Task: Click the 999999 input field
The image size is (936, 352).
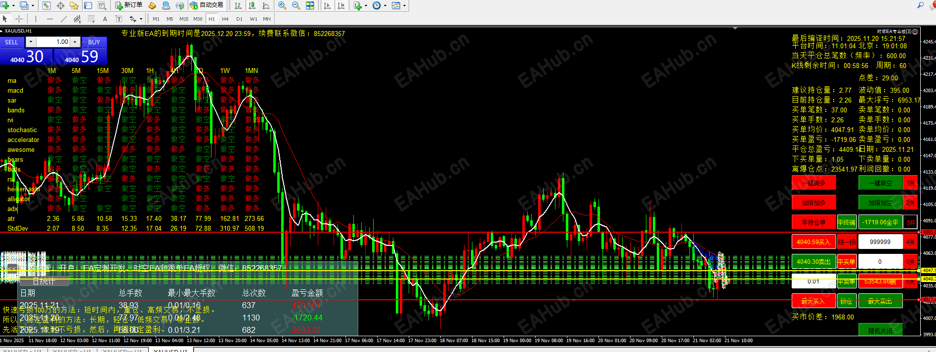Action: point(880,242)
